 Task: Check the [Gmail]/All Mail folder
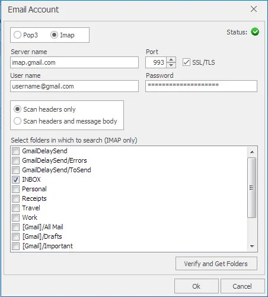coord(16,227)
